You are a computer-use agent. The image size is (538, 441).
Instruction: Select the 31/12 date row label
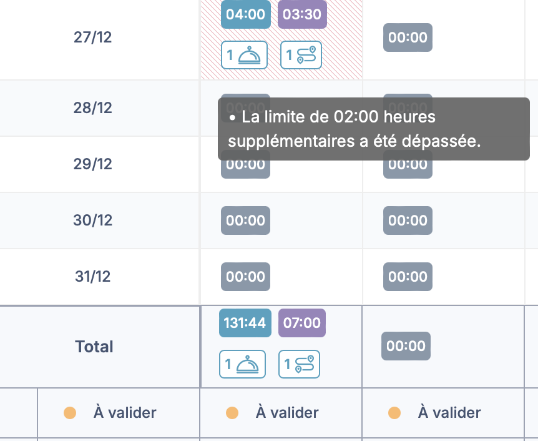tap(92, 277)
